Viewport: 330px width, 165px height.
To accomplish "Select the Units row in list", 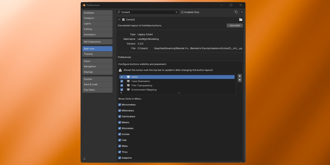I will 177,77.
